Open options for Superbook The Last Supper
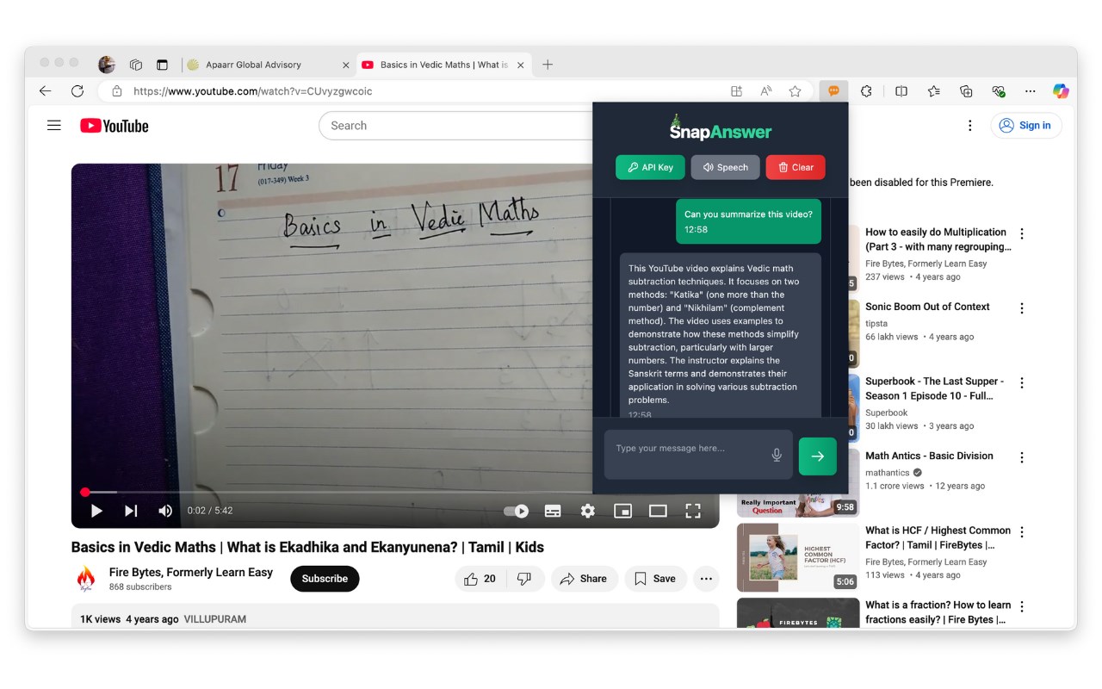 [1022, 382]
